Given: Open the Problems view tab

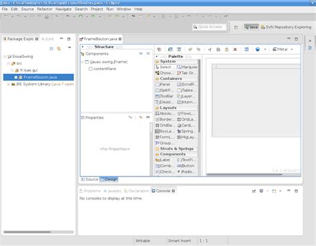Looking at the screenshot, I should (x=90, y=191).
